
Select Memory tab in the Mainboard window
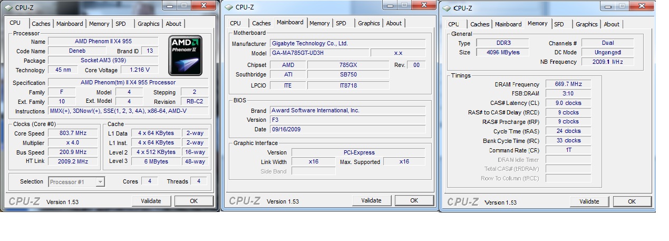(319, 23)
